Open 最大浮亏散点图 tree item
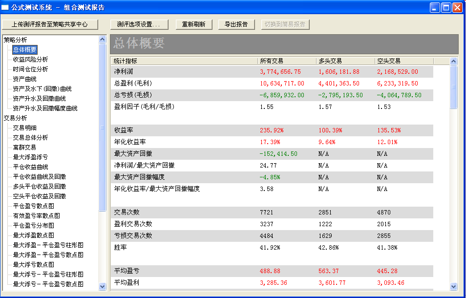The width and height of the screenshot is (466, 298). click(x=34, y=265)
